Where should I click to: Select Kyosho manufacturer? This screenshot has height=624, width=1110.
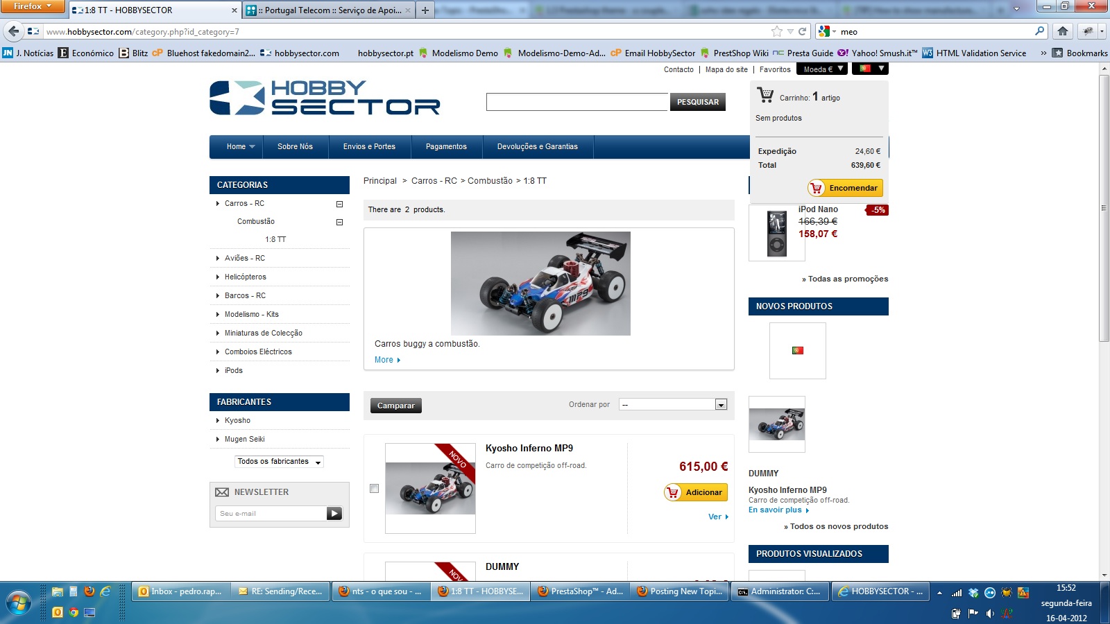point(237,420)
